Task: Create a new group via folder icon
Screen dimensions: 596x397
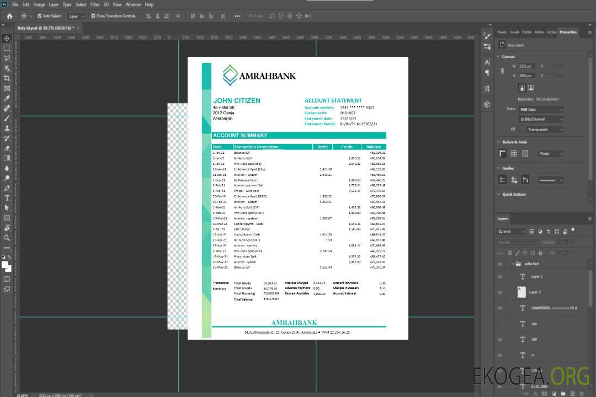Action: pos(563,394)
